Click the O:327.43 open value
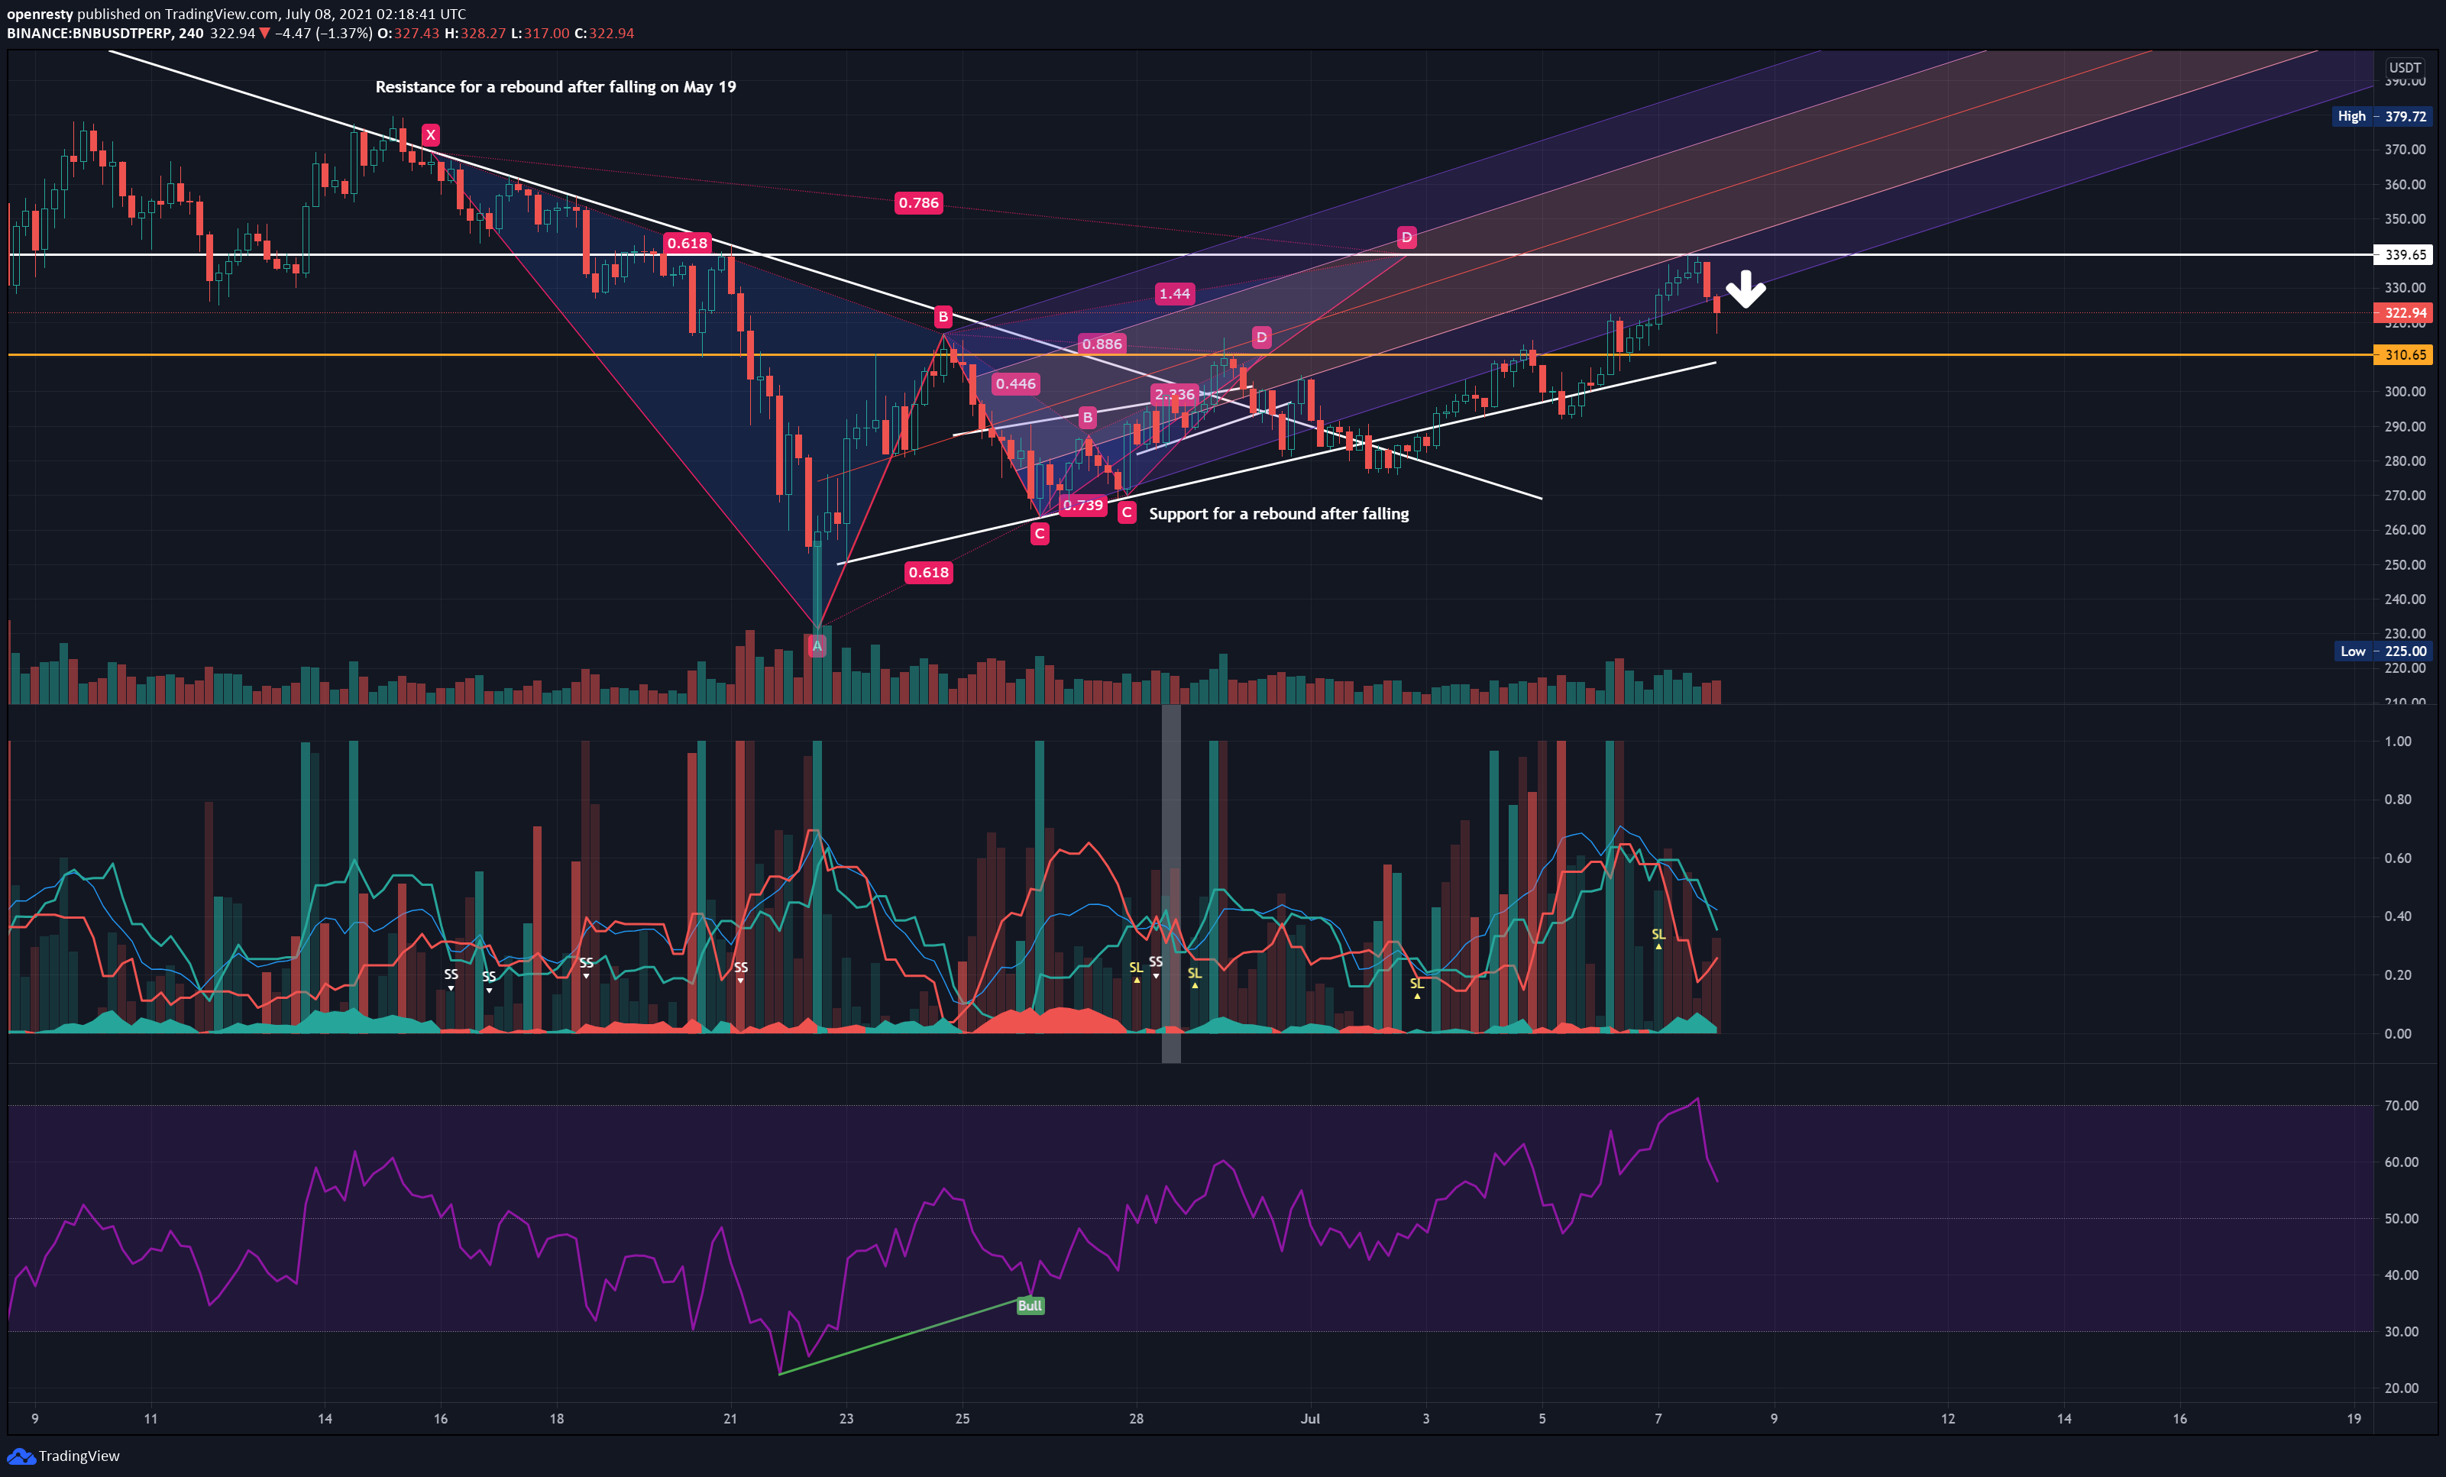This screenshot has height=1477, width=2446. click(x=408, y=34)
